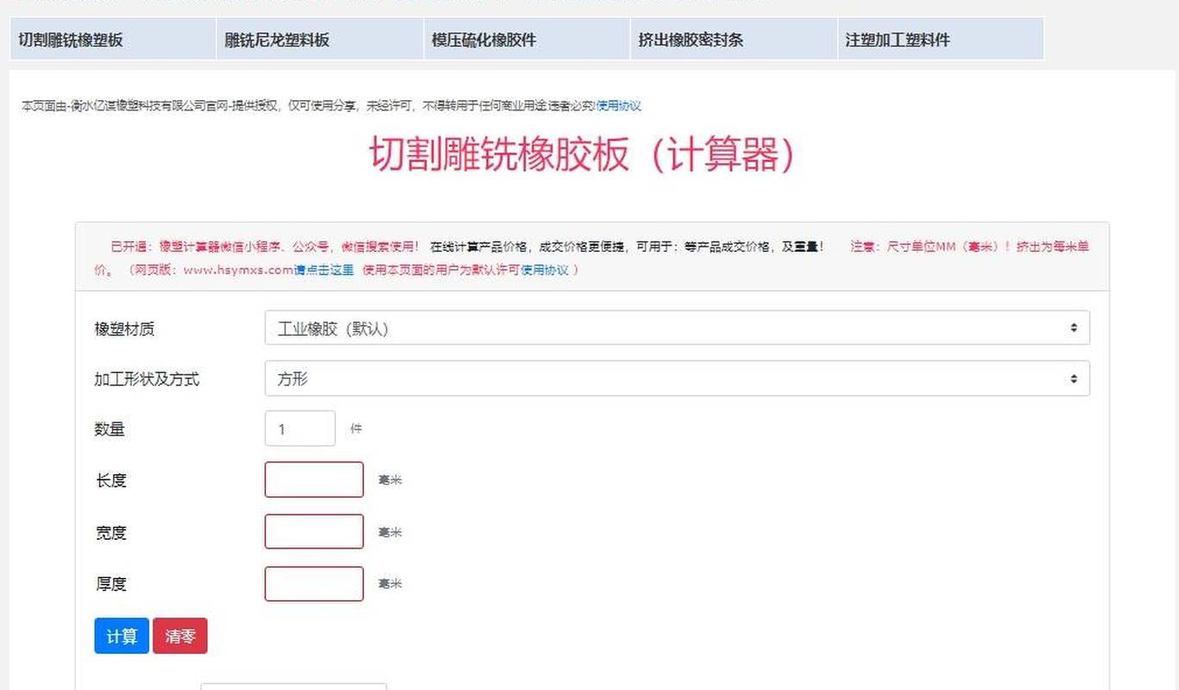1179x690 pixels.
Task: Click the 件 unit text beside quantity
Action: pos(356,429)
